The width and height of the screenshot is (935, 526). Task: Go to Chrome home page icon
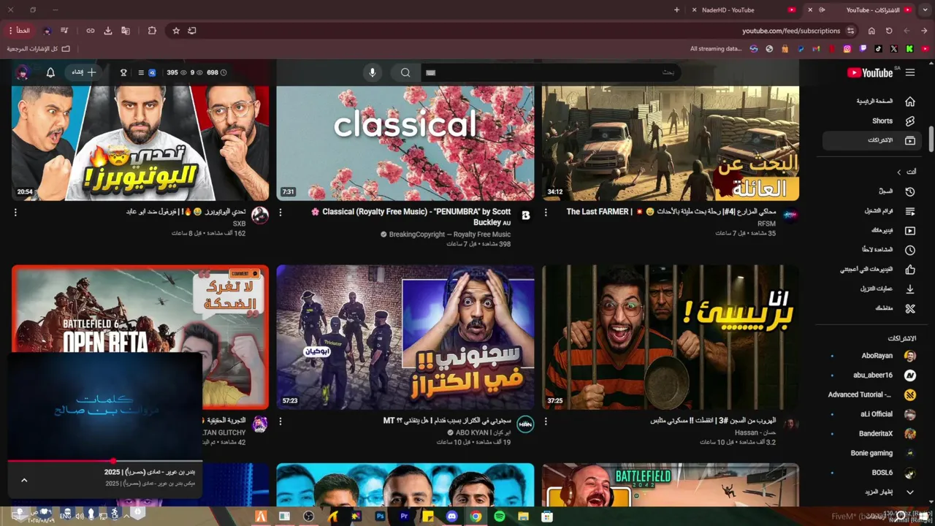pos(871,31)
